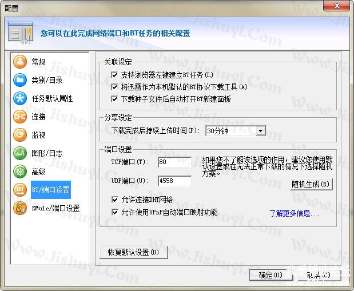Click the EMule/端口设置 mule icon
This screenshot has width=354, height=291.
[20, 208]
